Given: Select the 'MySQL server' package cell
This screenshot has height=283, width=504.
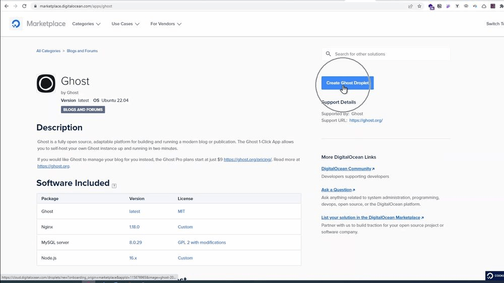Looking at the screenshot, I should (55, 242).
